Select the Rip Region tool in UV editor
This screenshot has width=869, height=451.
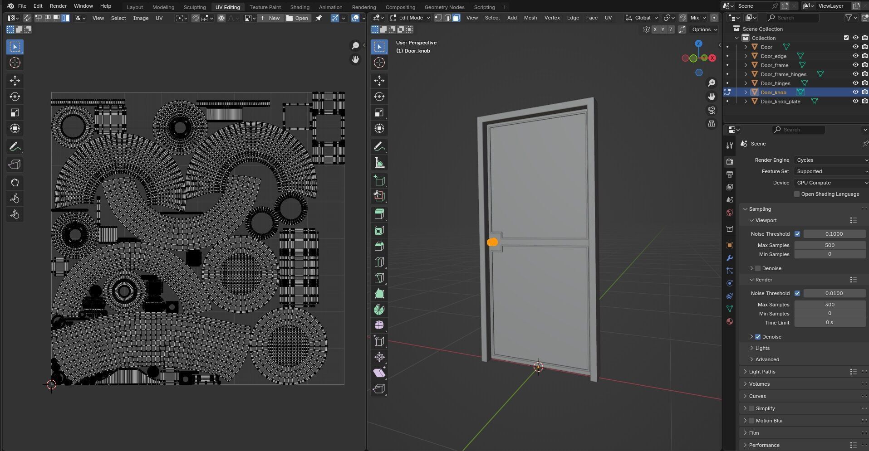(15, 165)
